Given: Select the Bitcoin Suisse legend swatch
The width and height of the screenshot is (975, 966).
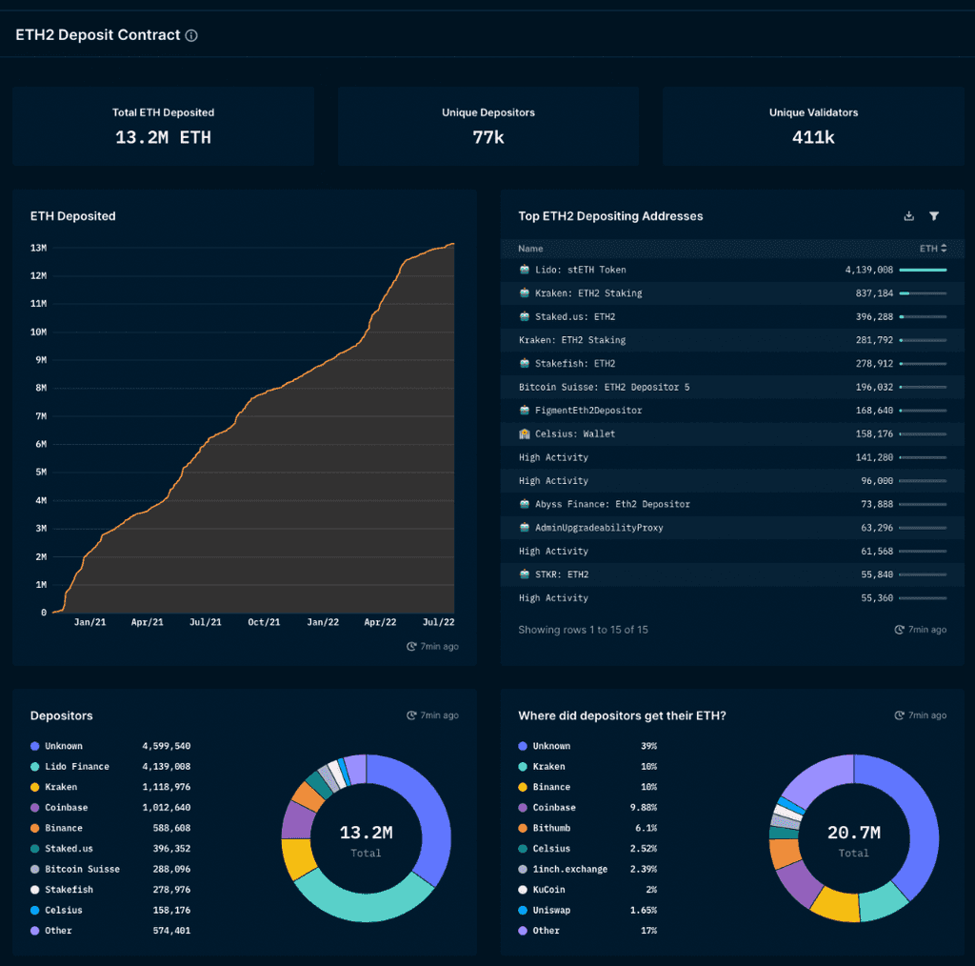Looking at the screenshot, I should 35,869.
